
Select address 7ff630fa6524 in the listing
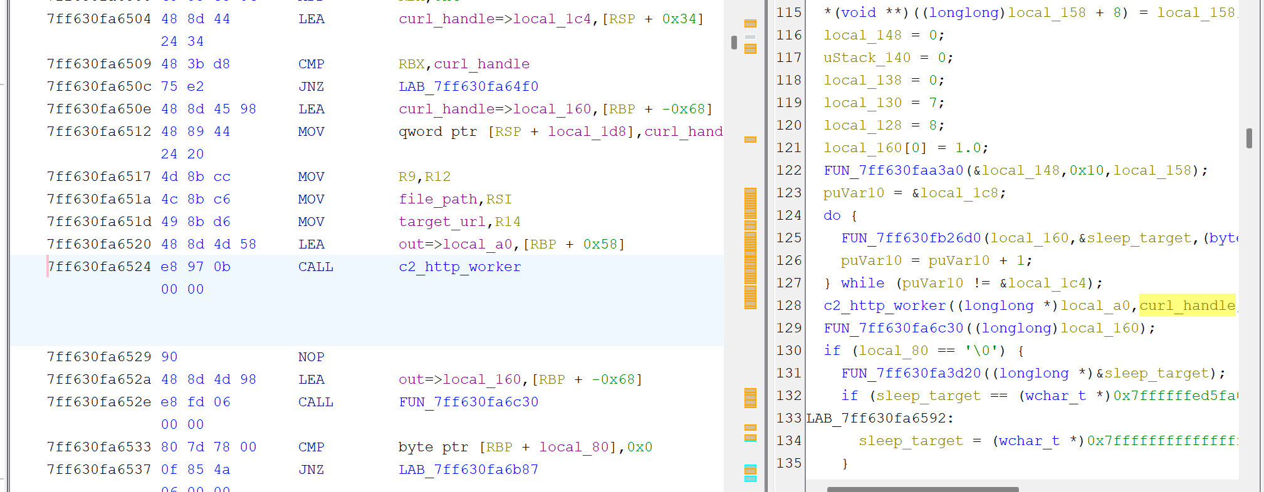click(x=99, y=267)
